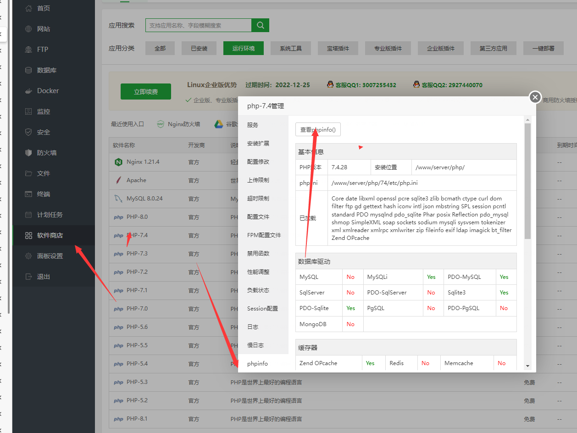Select the 软件商店 grid icon
The width and height of the screenshot is (577, 433).
pyautogui.click(x=28, y=235)
